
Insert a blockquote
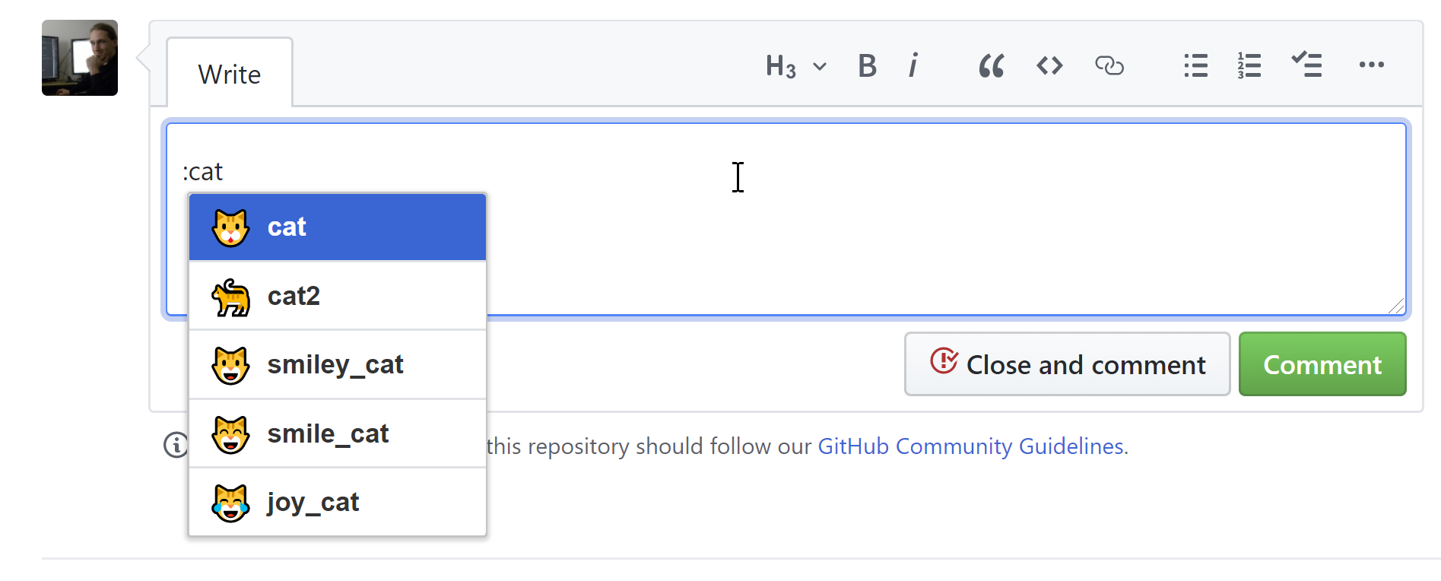click(x=989, y=66)
